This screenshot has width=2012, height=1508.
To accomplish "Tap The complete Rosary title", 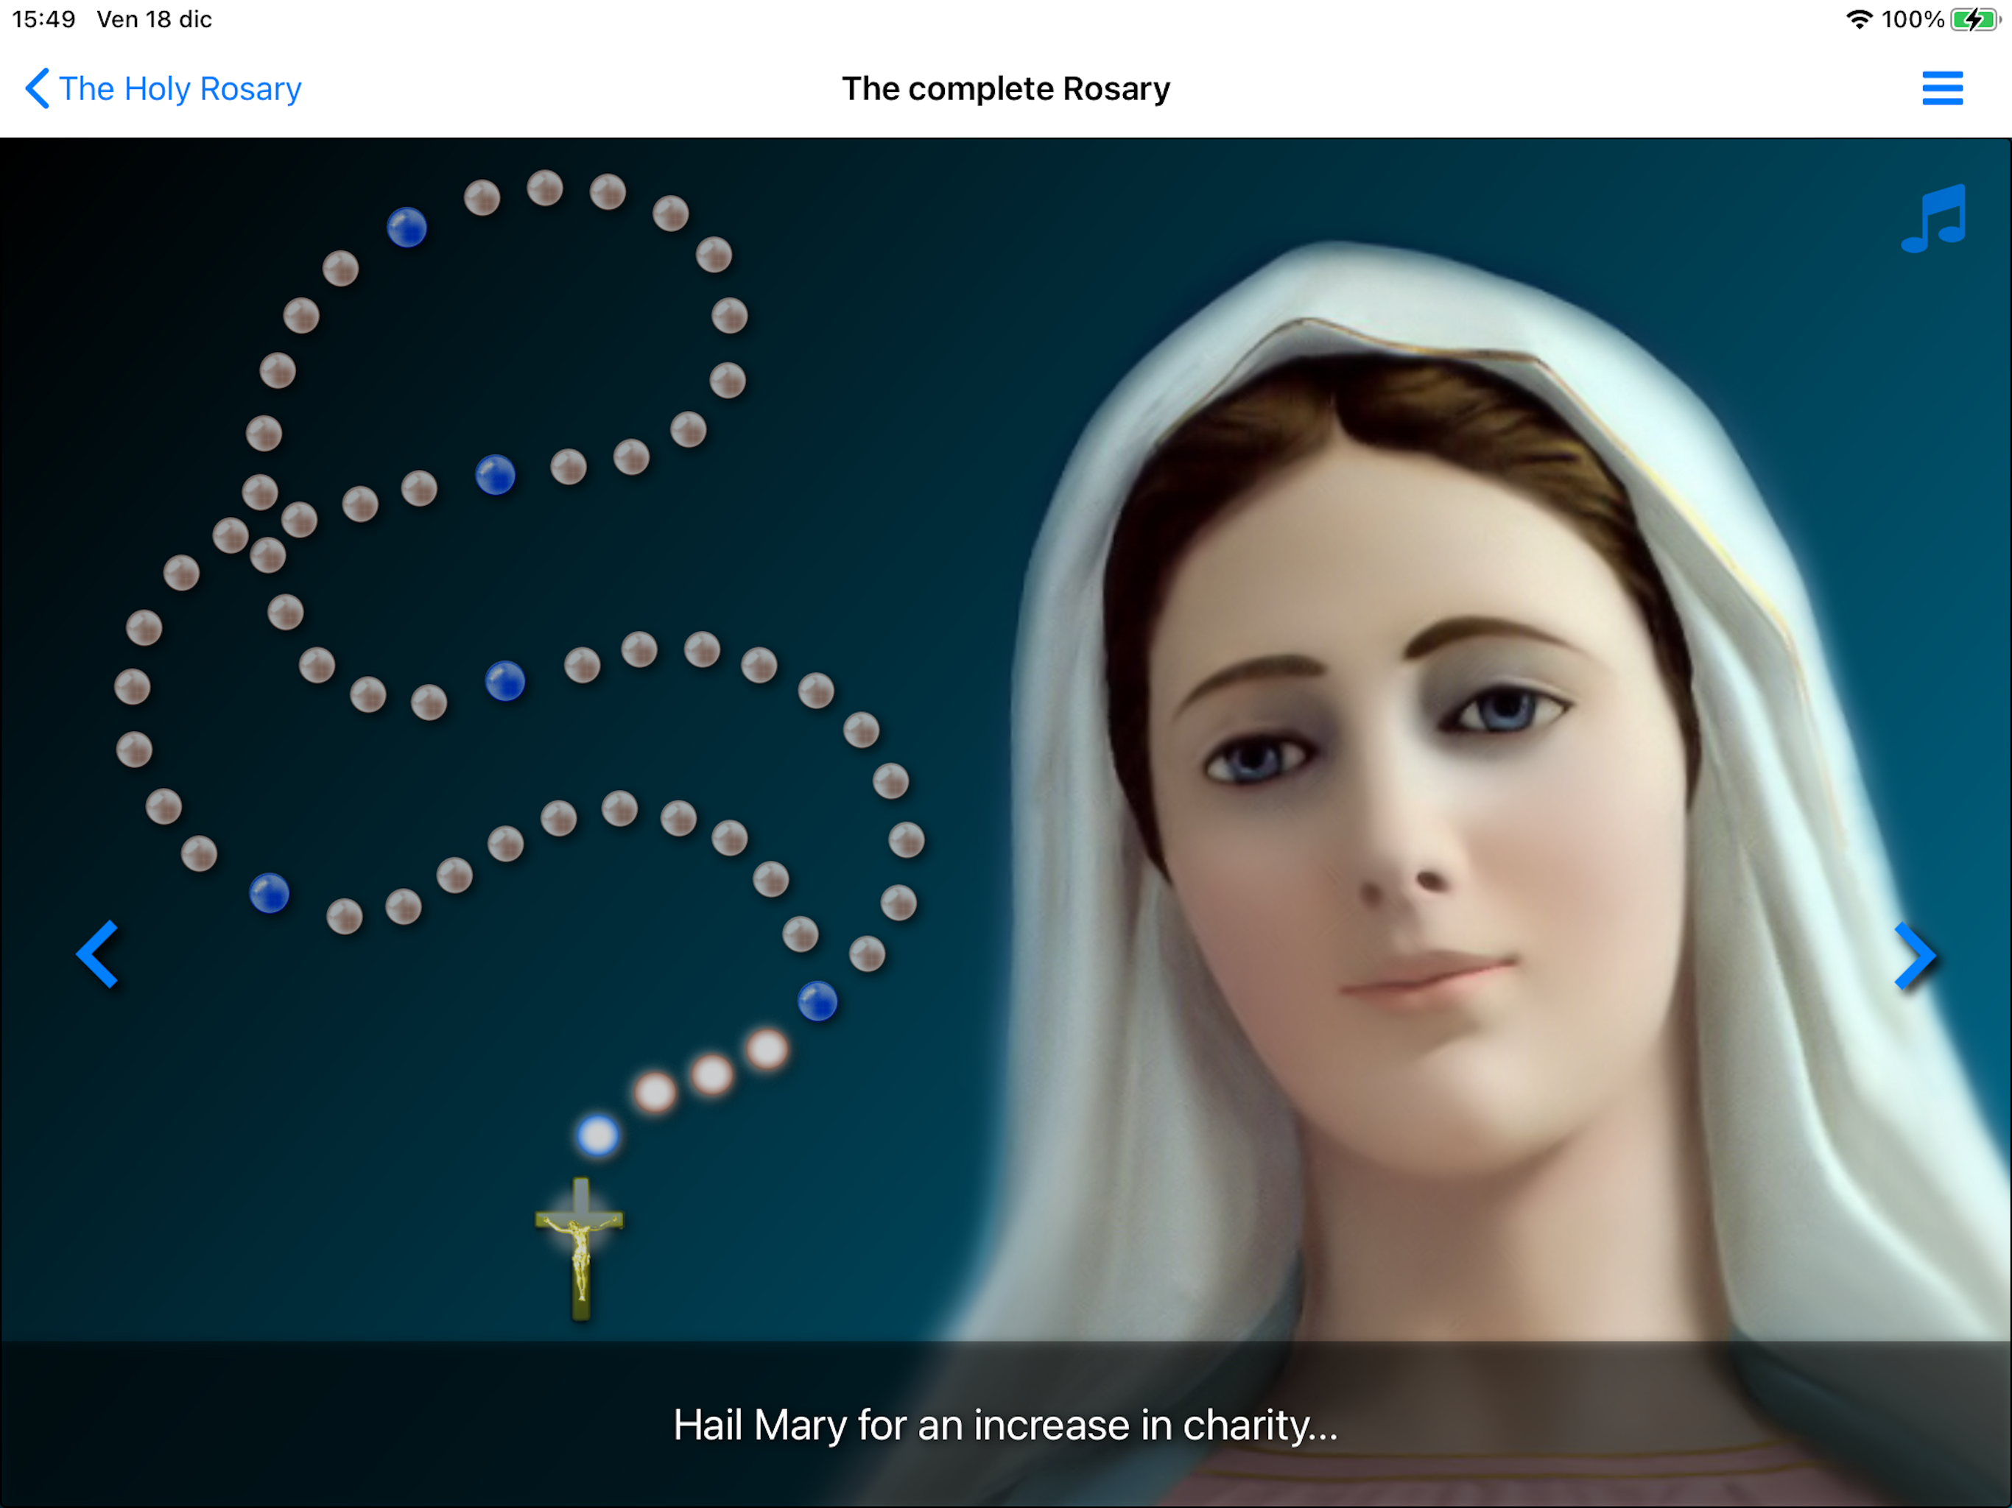I will pyautogui.click(x=1006, y=88).
